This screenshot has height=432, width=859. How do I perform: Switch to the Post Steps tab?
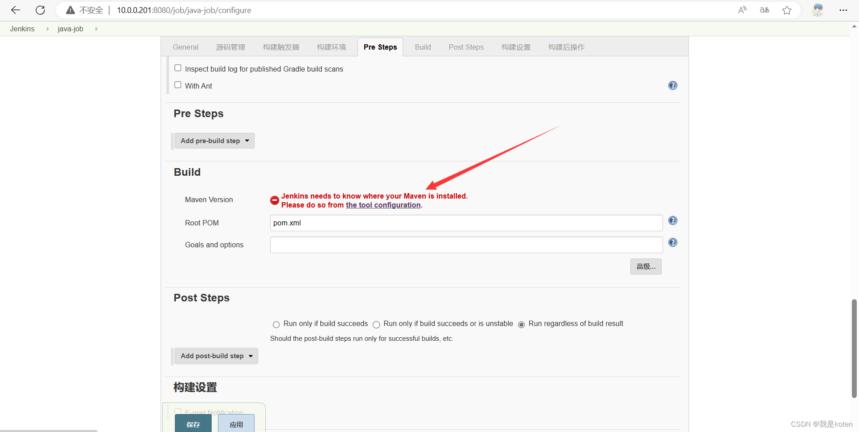466,47
